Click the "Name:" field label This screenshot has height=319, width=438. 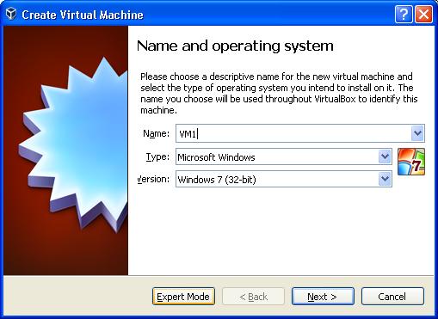coord(156,133)
